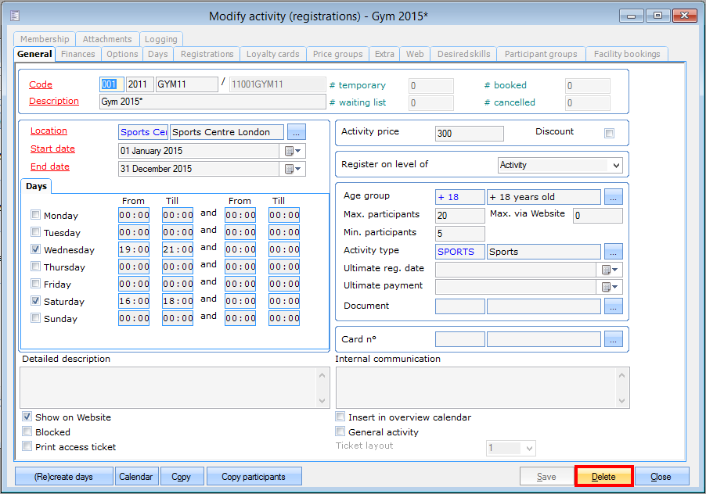Open the Ticket layout dropdown
Image resolution: width=706 pixels, height=494 pixels.
[x=529, y=449]
